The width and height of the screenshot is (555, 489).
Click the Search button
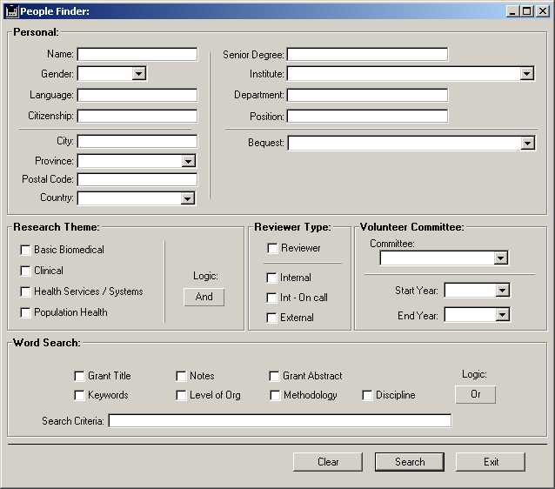[410, 462]
